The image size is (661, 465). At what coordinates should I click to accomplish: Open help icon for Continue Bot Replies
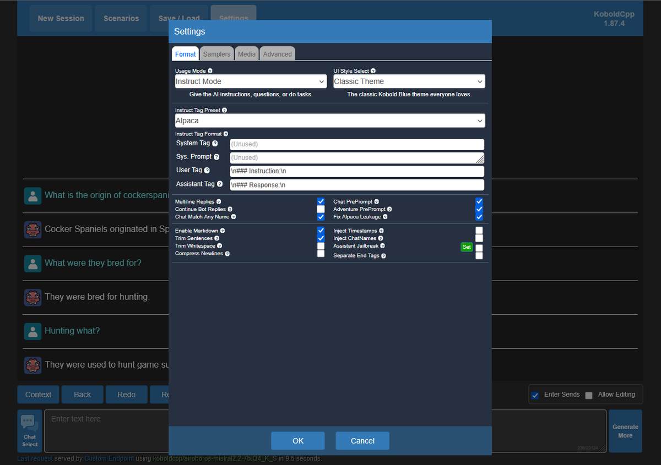(x=230, y=209)
